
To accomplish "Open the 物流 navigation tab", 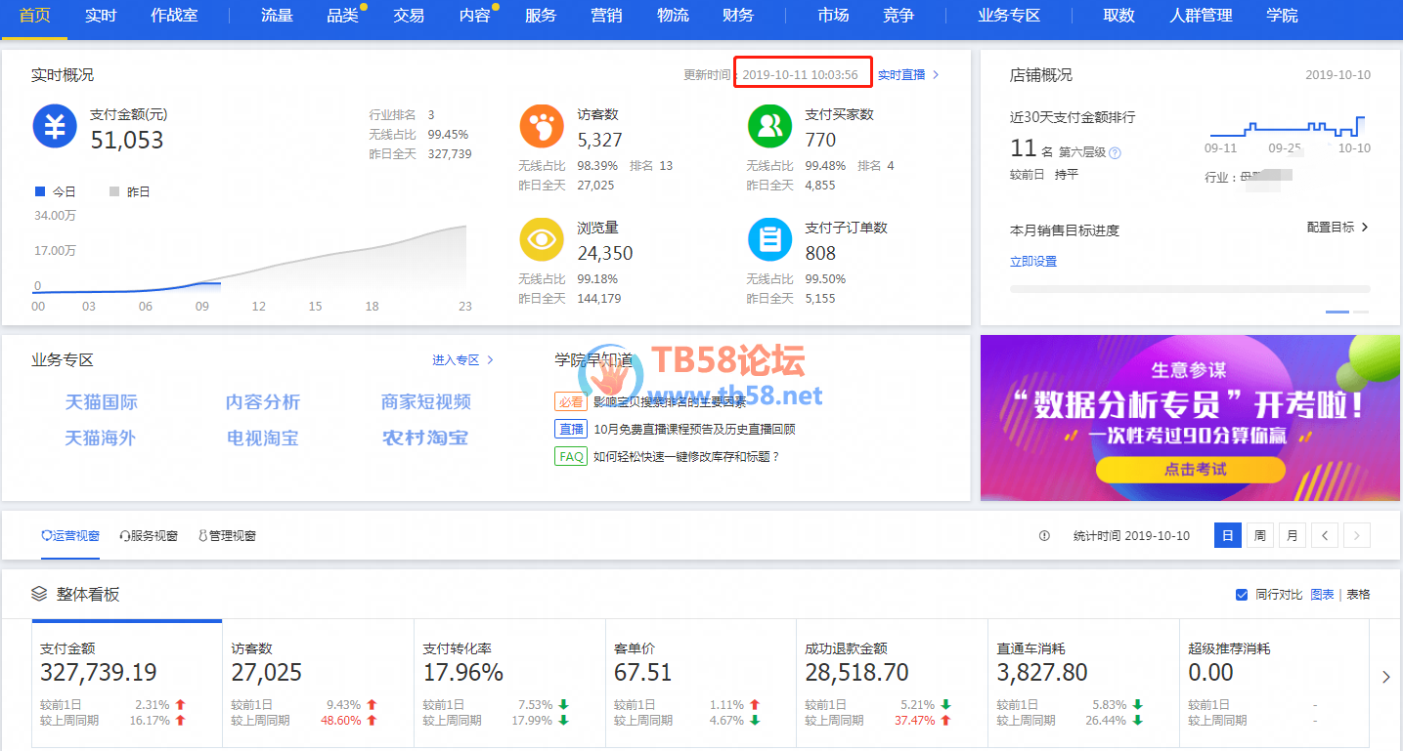I will point(673,16).
